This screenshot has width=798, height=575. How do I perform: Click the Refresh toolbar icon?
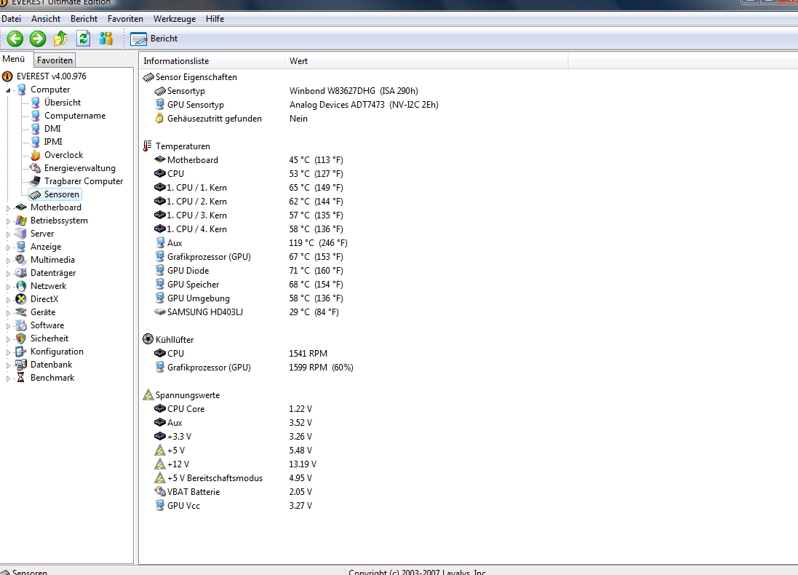click(x=83, y=38)
